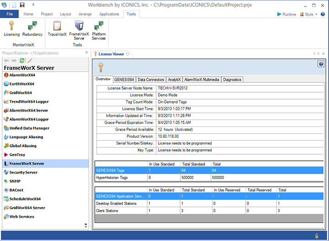Screen dimensions: 329x241
Task: Open help in the License Viewer panel
Action: coord(321,64)
